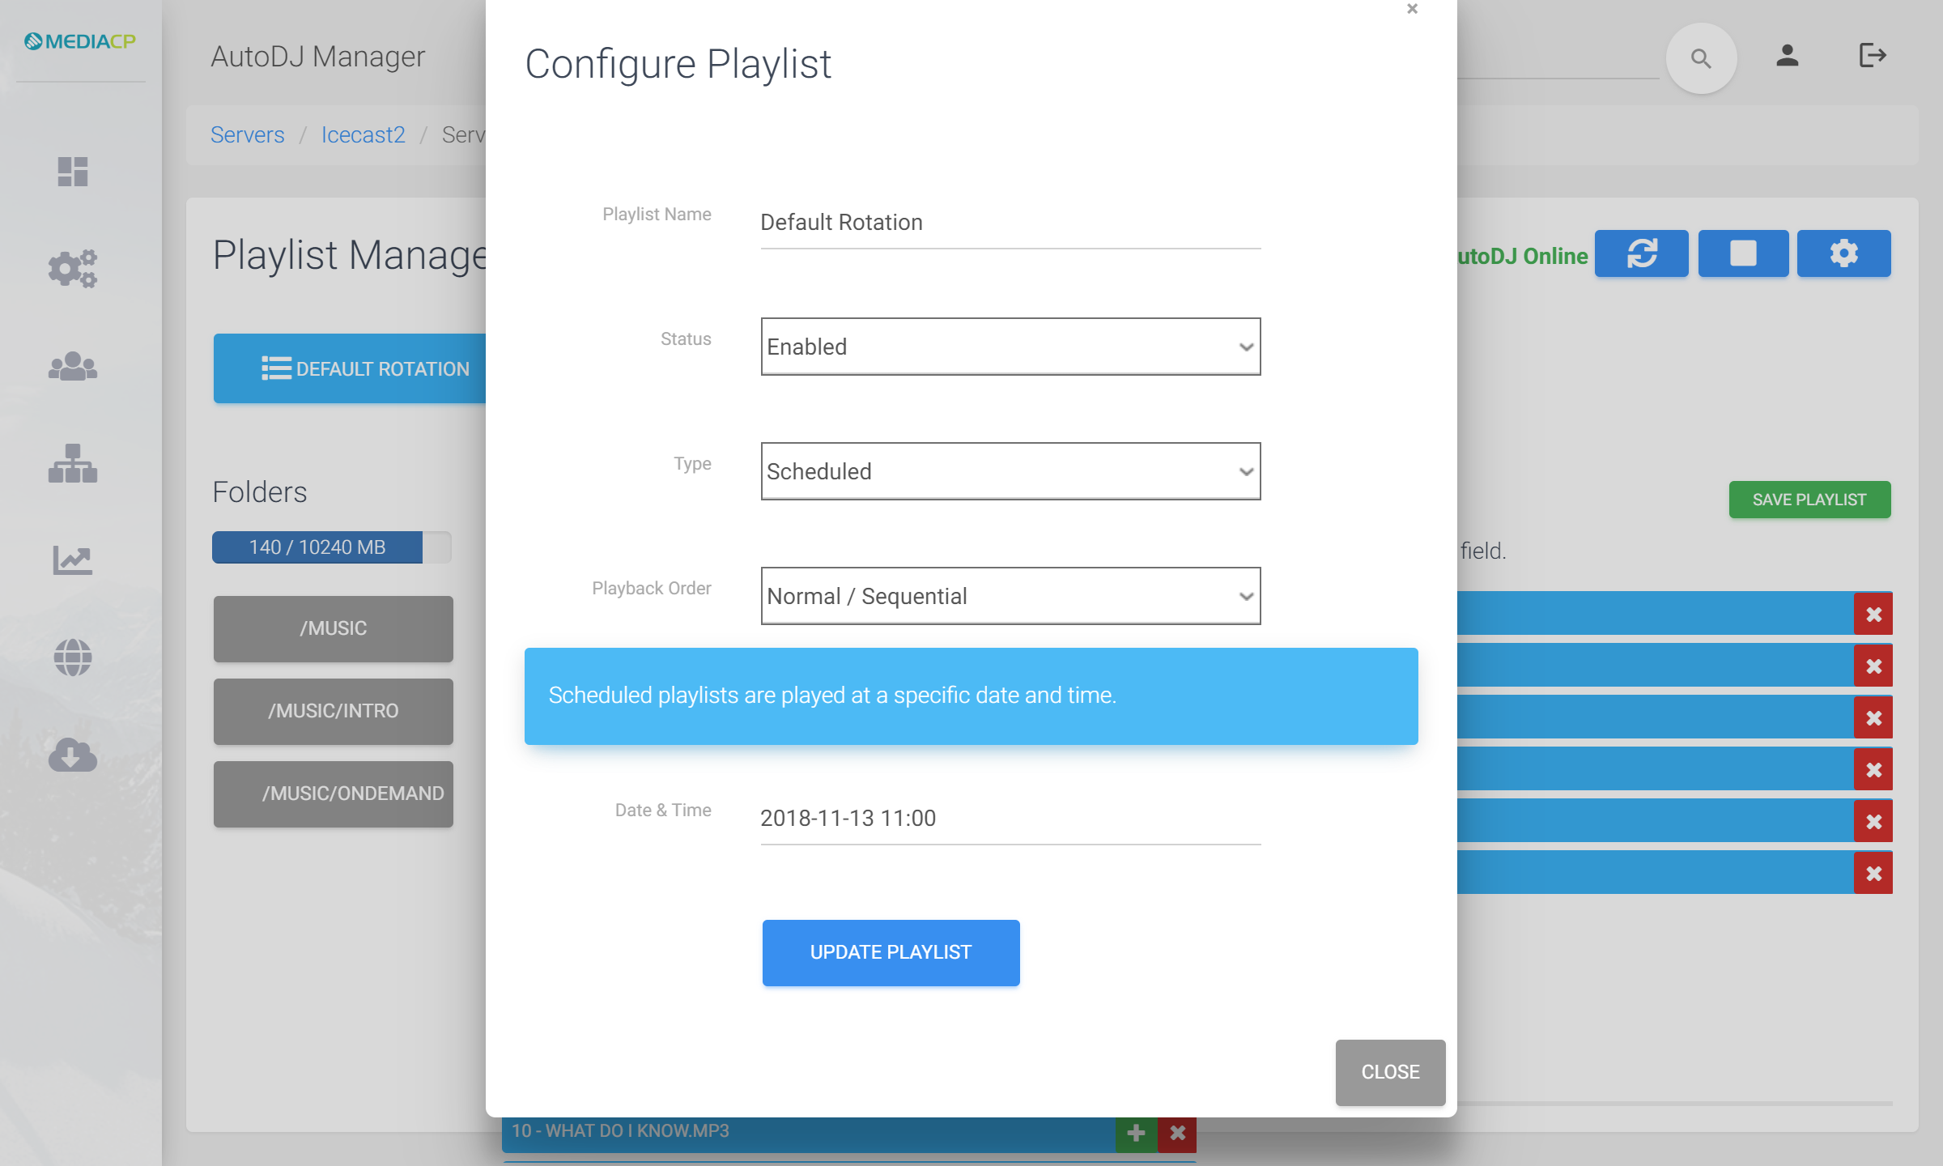1943x1166 pixels.
Task: Open the cloud download sidebar icon
Action: 73,755
